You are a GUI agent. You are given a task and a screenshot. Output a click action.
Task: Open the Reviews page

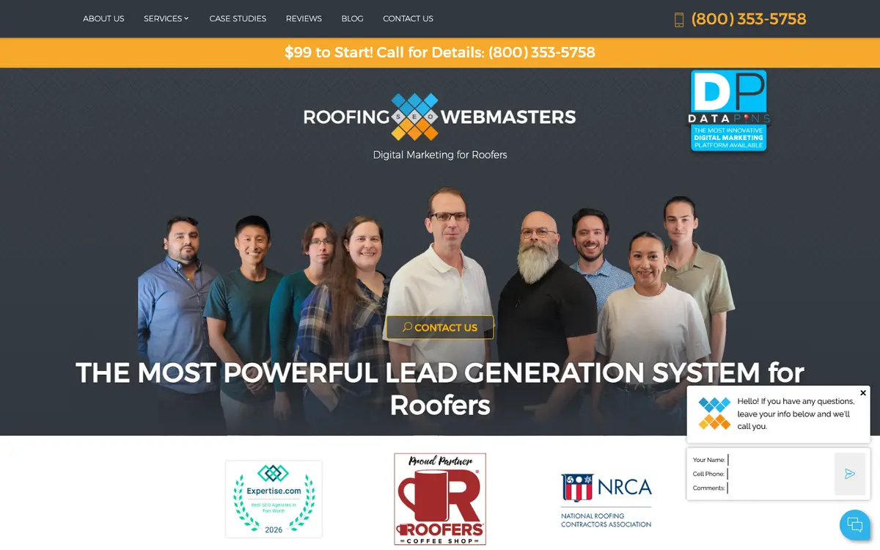click(x=304, y=18)
